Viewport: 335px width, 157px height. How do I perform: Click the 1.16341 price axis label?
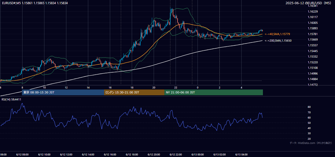pos(313,6)
